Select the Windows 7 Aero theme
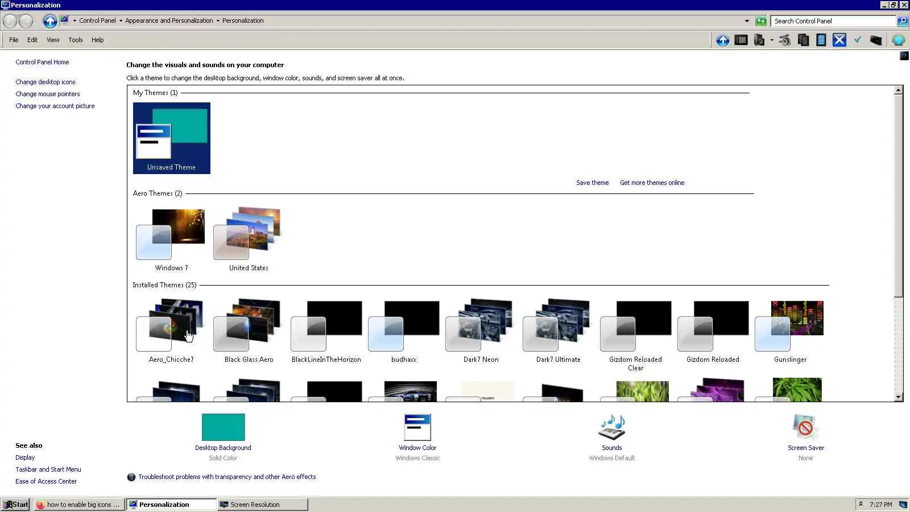The height and width of the screenshot is (512, 910). (x=171, y=240)
